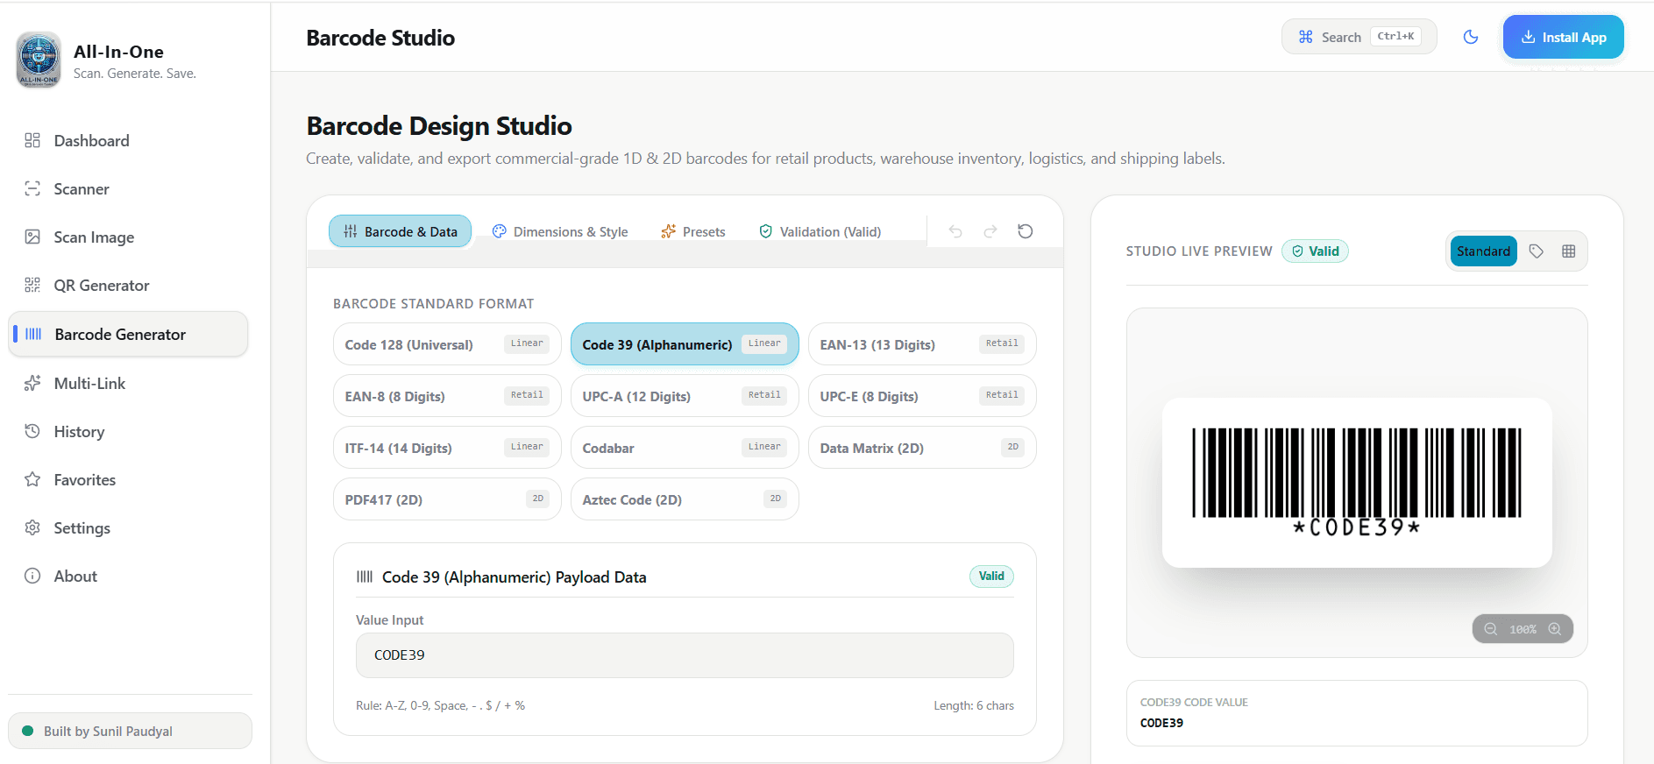Select Barcode Generator sidebar item

click(128, 335)
